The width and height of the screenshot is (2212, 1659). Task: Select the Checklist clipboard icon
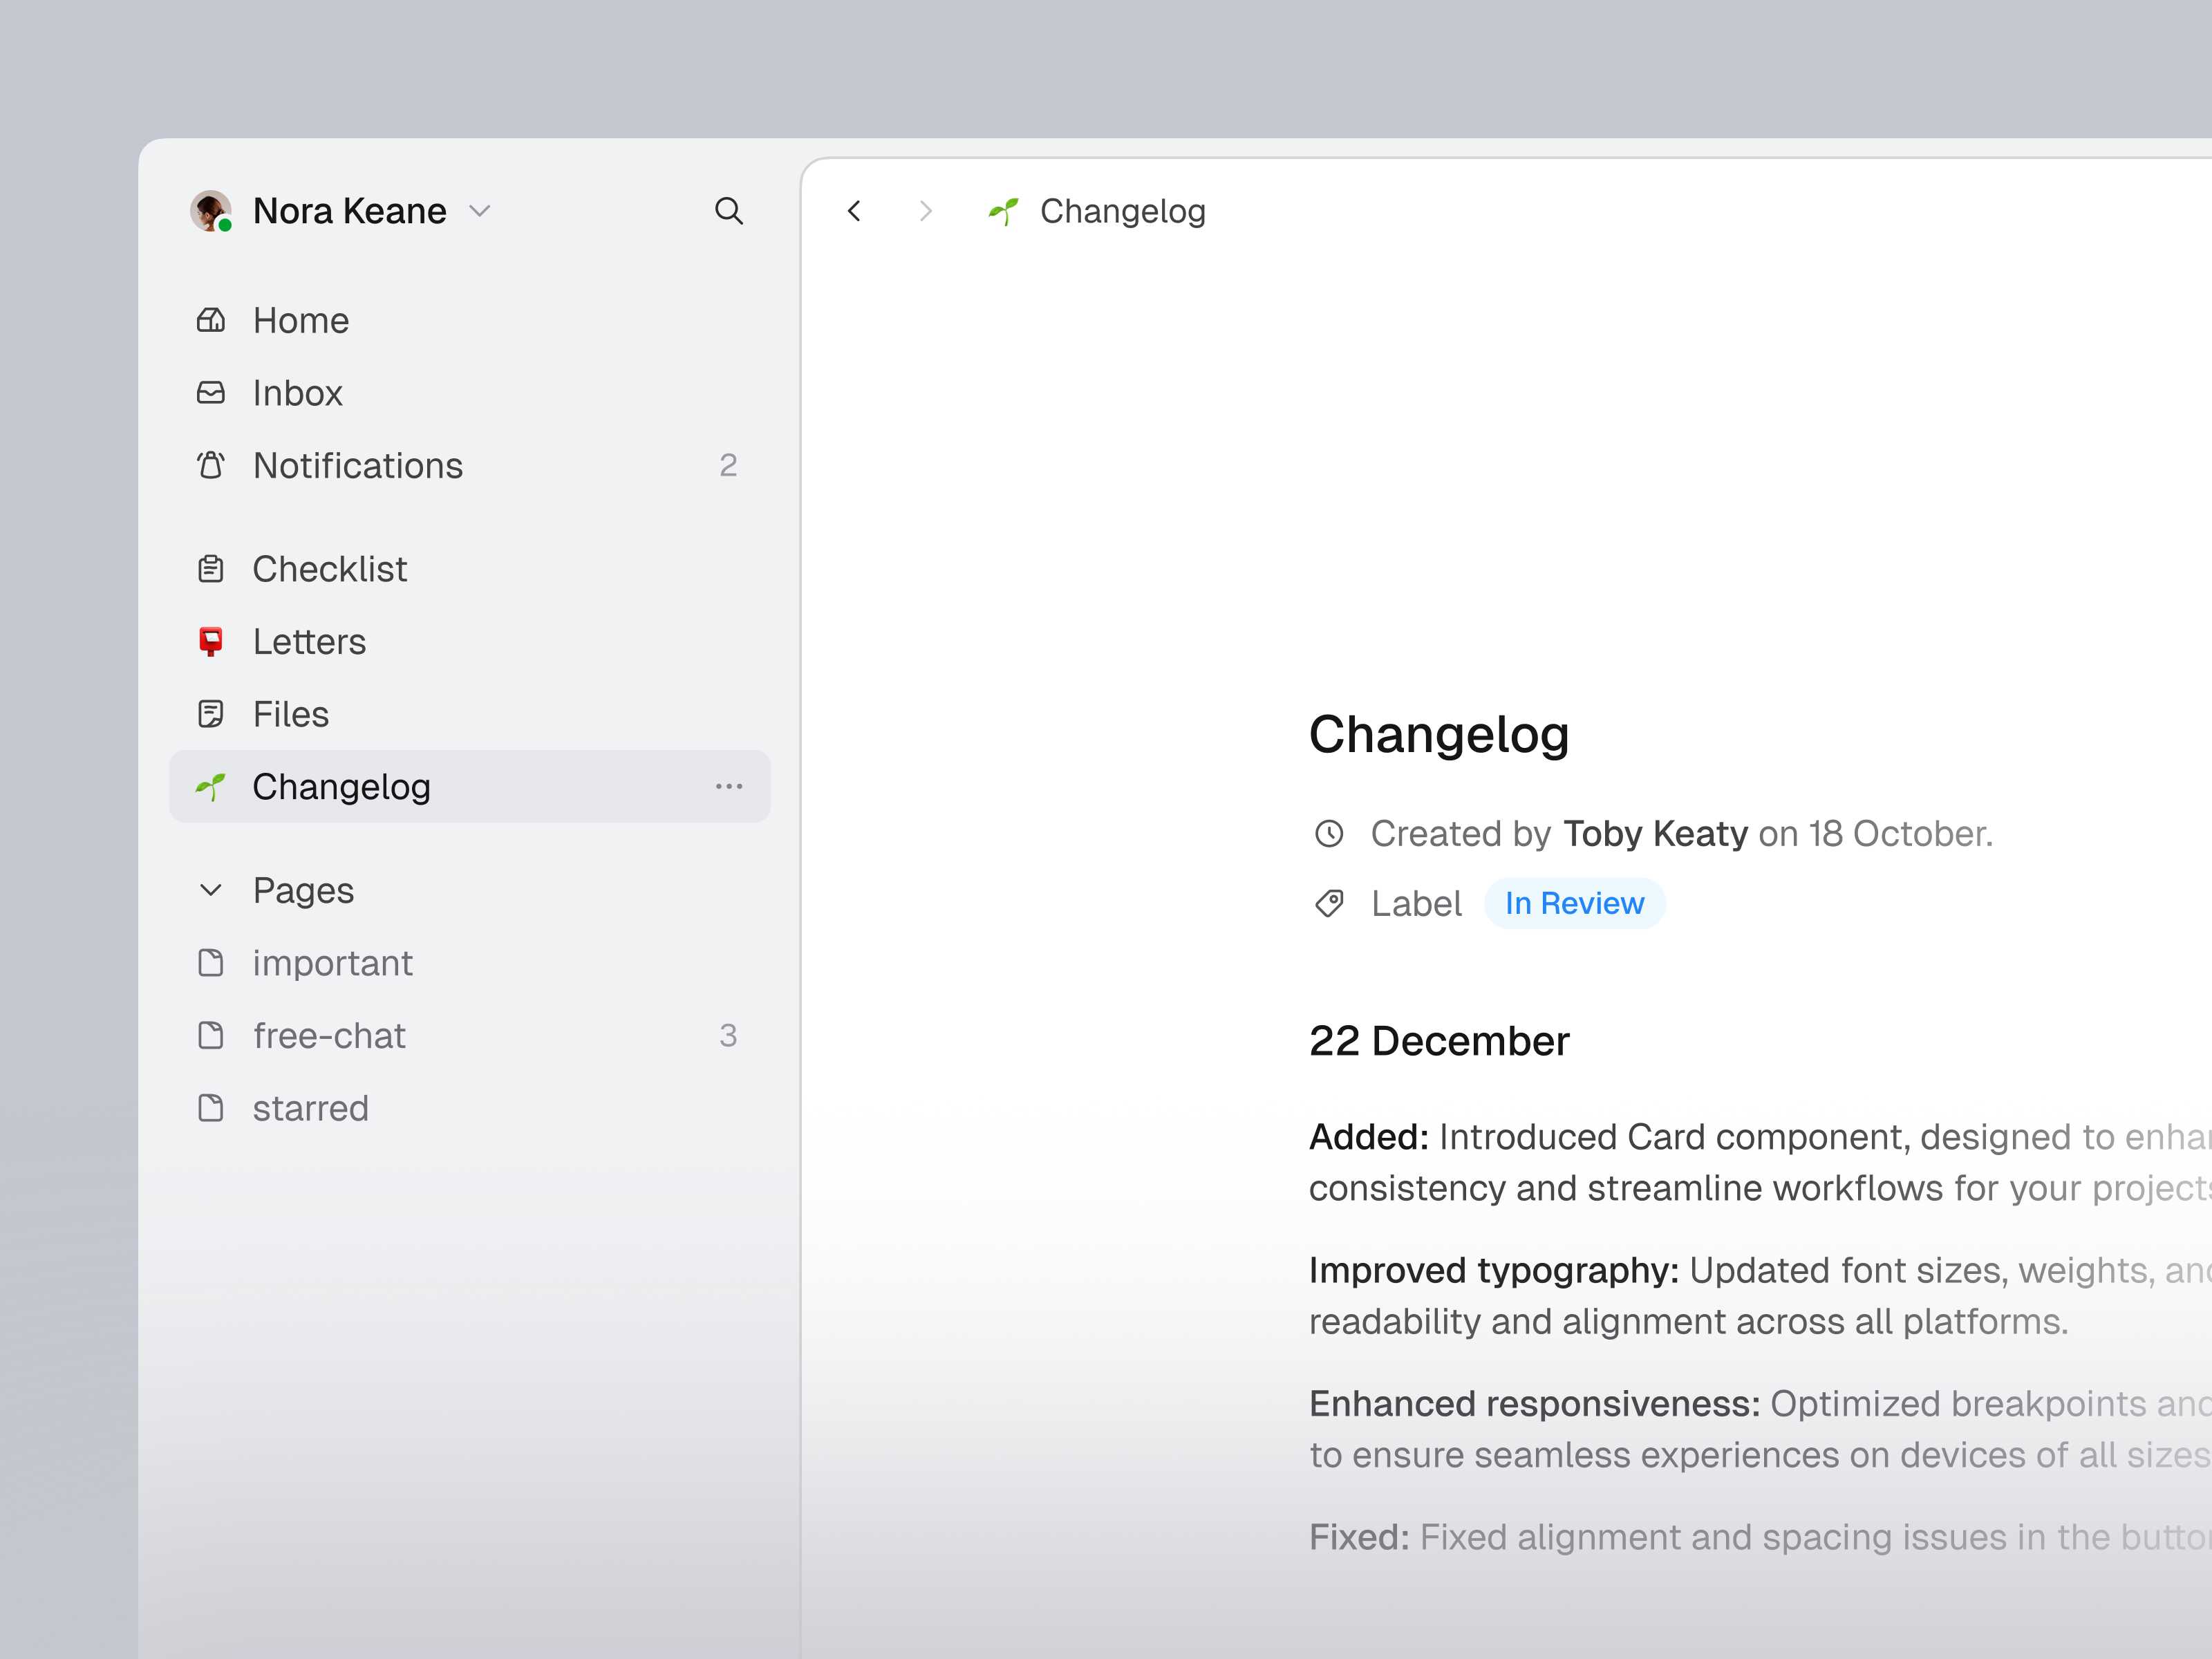[x=211, y=568]
